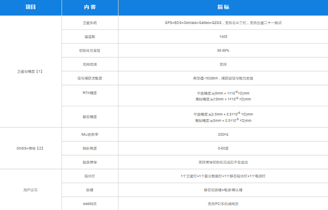Select the 用户交互 category cell

coord(30,190)
